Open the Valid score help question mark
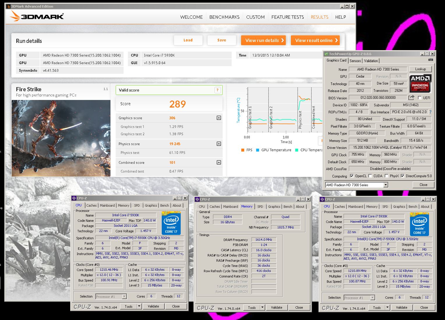445x320 pixels. 217,90
